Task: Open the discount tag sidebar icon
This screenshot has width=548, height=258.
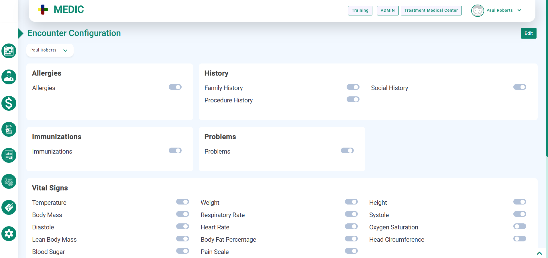Action: click(9, 207)
